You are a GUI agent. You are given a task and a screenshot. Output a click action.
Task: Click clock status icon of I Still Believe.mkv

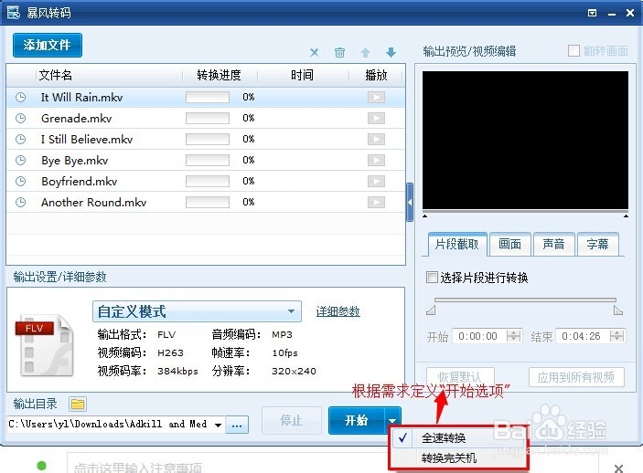click(x=20, y=139)
